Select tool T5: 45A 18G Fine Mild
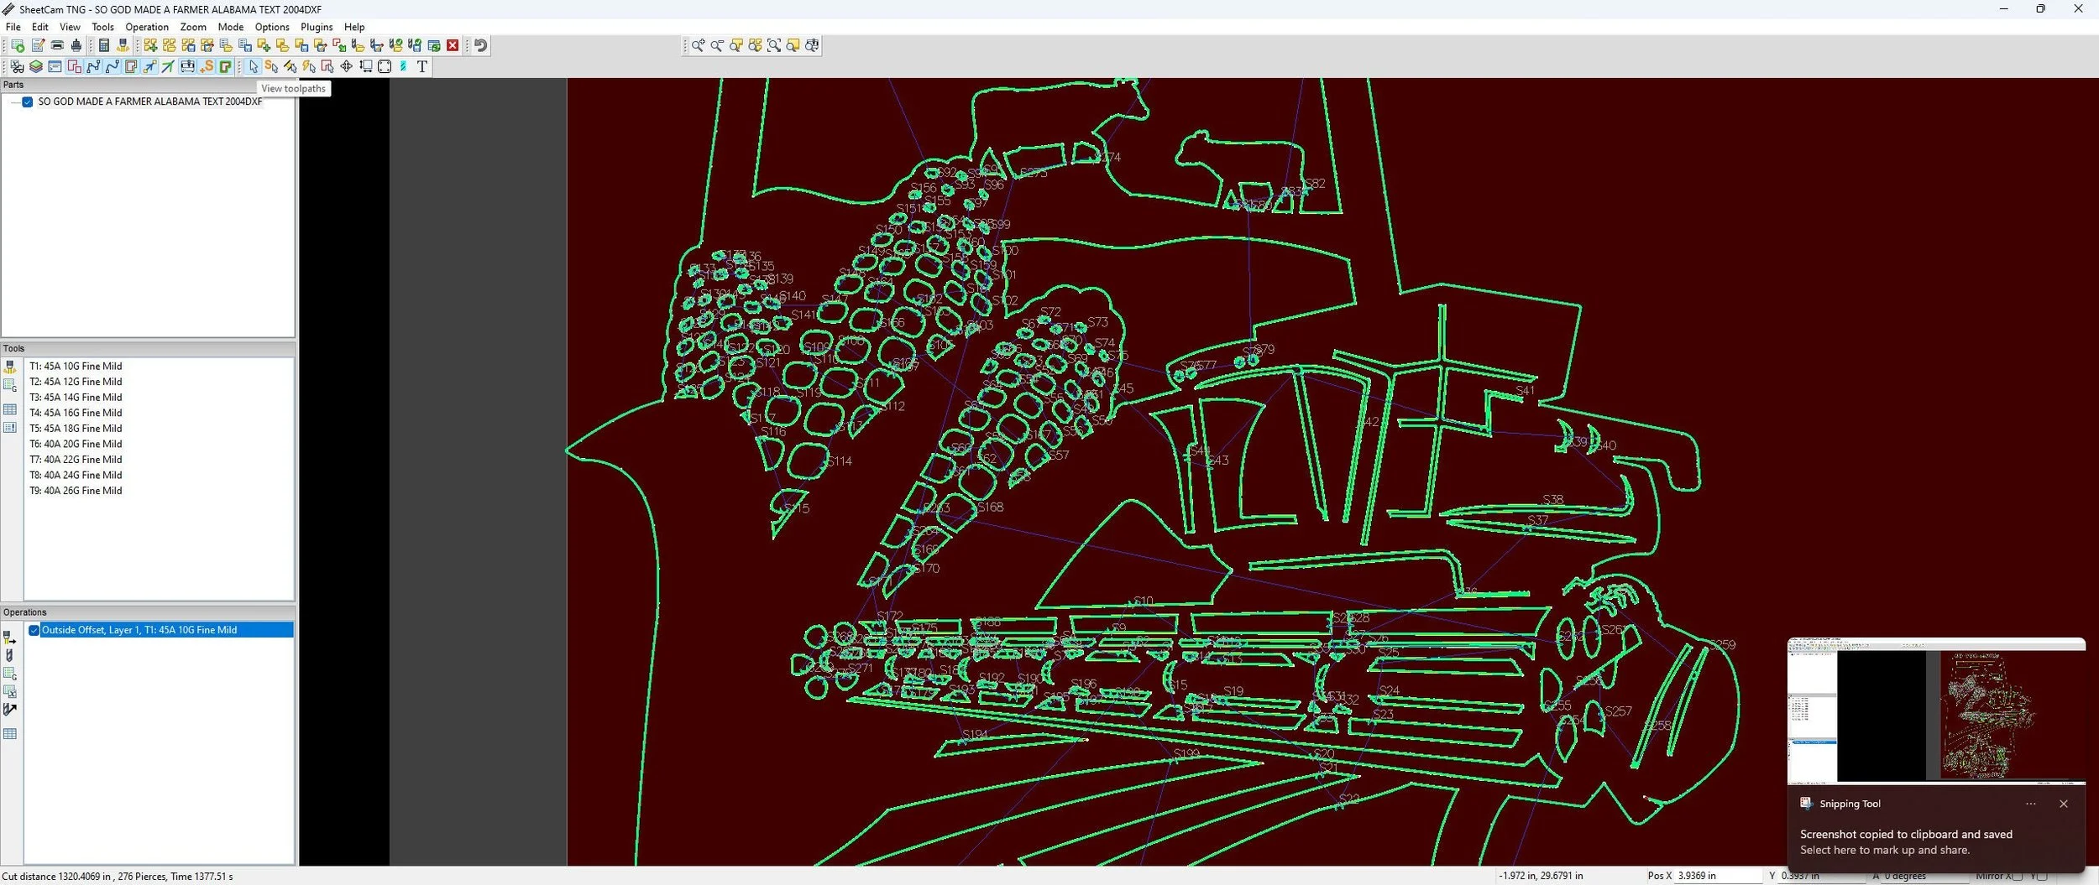 (76, 429)
